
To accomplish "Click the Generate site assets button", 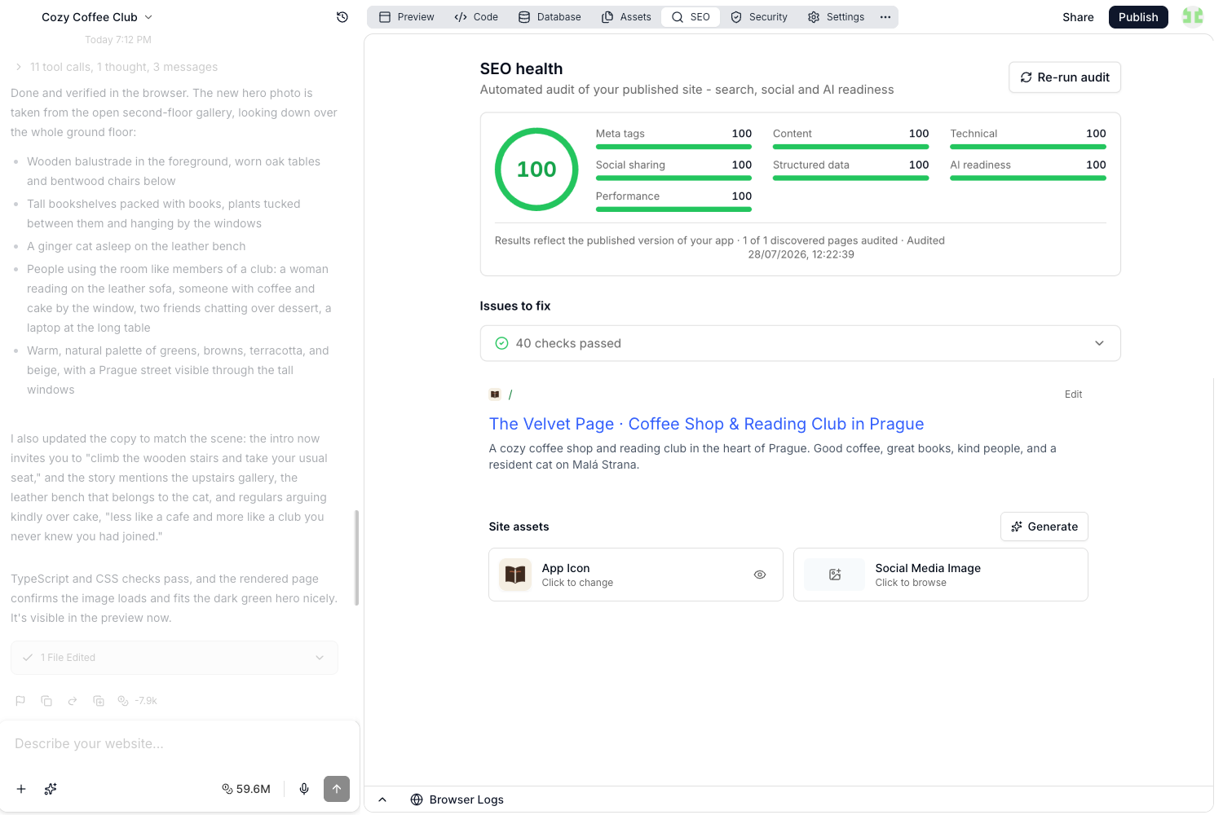I will point(1044,526).
